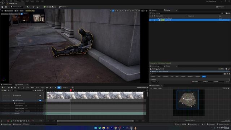Switch to the World Settings tab

(x=154, y=66)
